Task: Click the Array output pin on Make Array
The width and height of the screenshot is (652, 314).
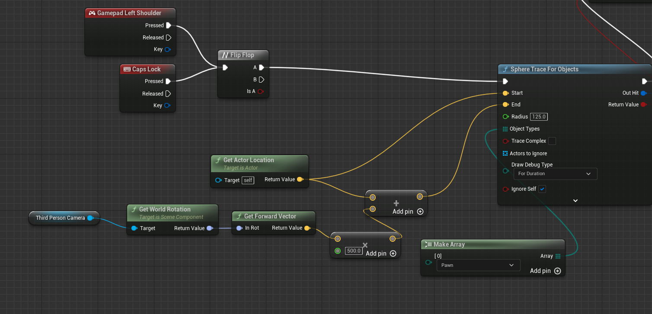Action: click(558, 256)
